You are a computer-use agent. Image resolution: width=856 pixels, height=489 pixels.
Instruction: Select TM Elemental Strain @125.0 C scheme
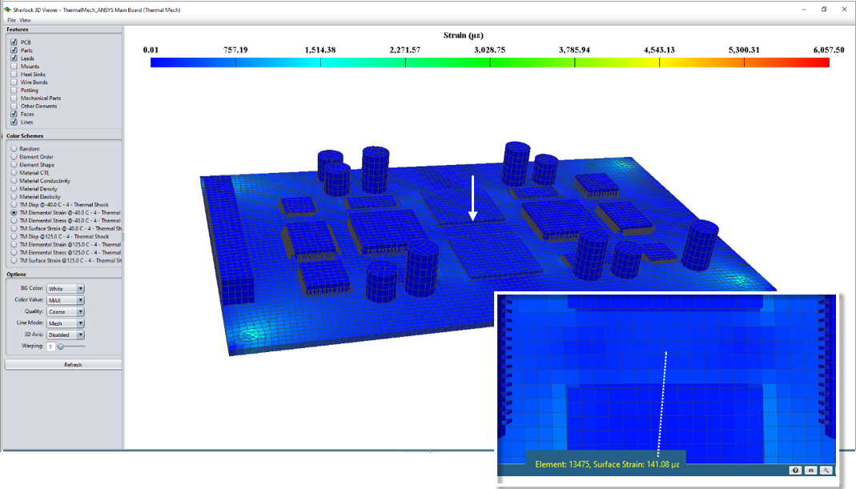[14, 245]
